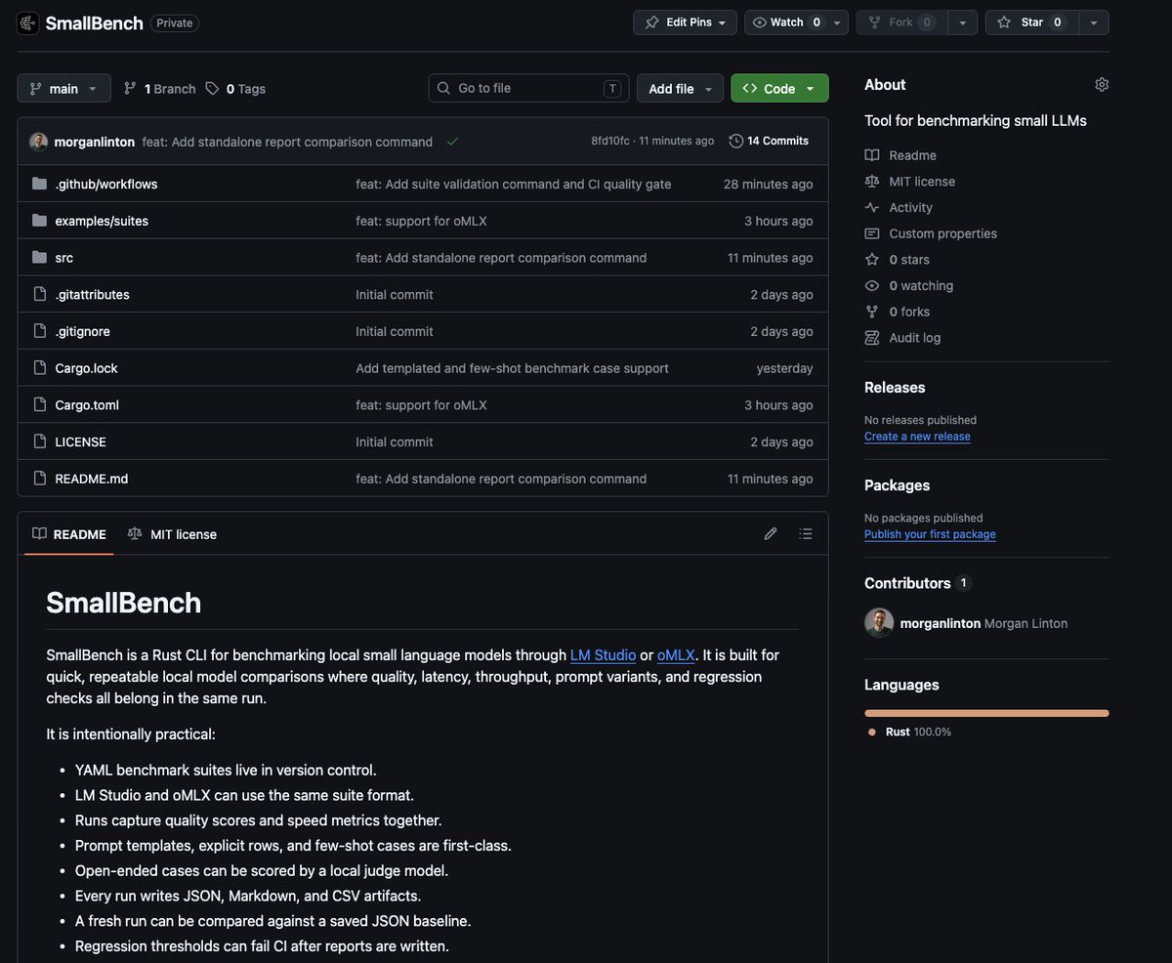1172x963 pixels.
Task: Click the magnifier icon in file search
Action: 444,88
